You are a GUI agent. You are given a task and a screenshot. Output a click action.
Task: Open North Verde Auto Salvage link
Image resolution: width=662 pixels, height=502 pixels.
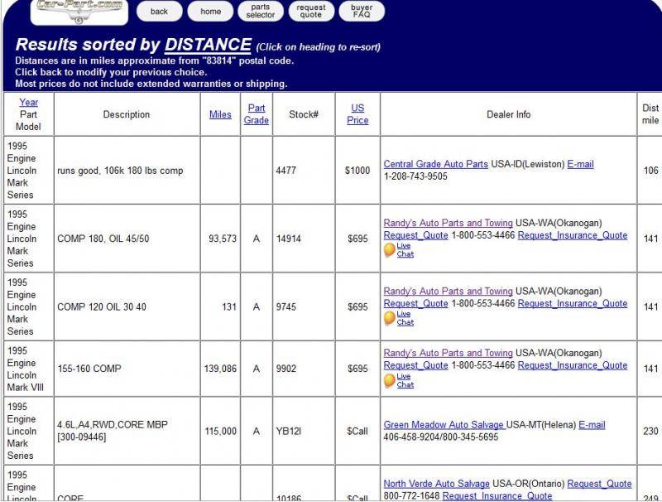pos(436,484)
